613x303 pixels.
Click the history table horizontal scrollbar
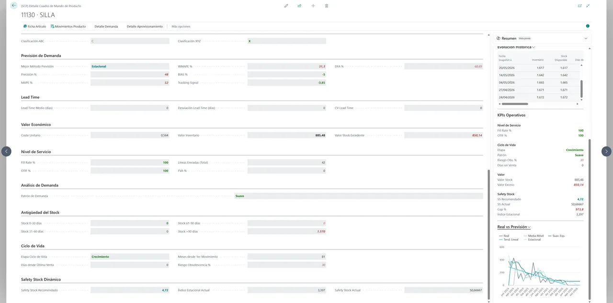pyautogui.click(x=514, y=104)
